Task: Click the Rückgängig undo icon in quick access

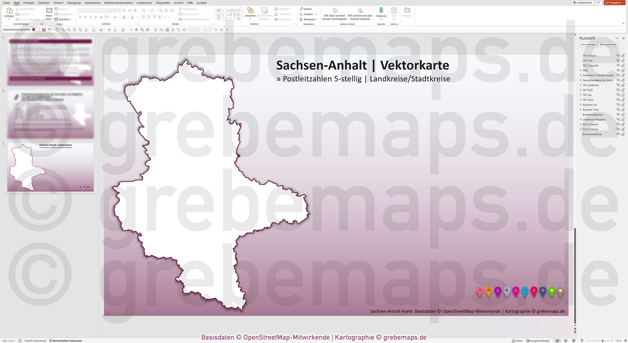Action: tap(49, 29)
